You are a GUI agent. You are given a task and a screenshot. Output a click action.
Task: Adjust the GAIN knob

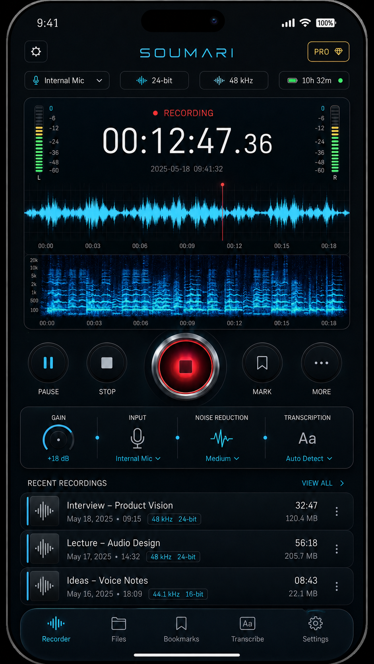(58, 440)
